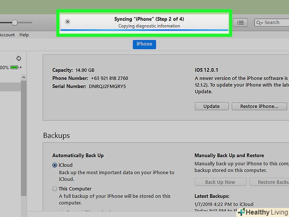
Task: Click the Restore iPhone... button
Action: pyautogui.click(x=259, y=106)
